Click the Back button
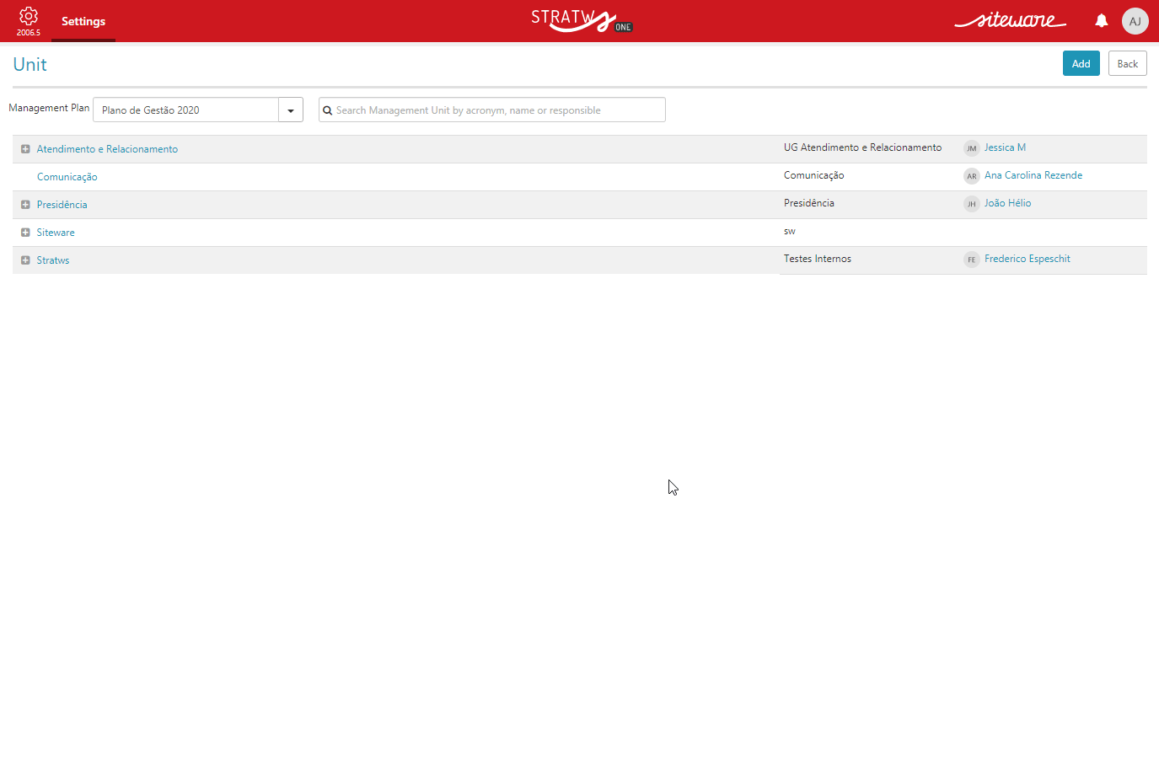Image resolution: width=1159 pixels, height=782 pixels. [x=1127, y=63]
